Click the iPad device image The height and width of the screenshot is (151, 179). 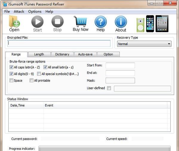(162, 24)
